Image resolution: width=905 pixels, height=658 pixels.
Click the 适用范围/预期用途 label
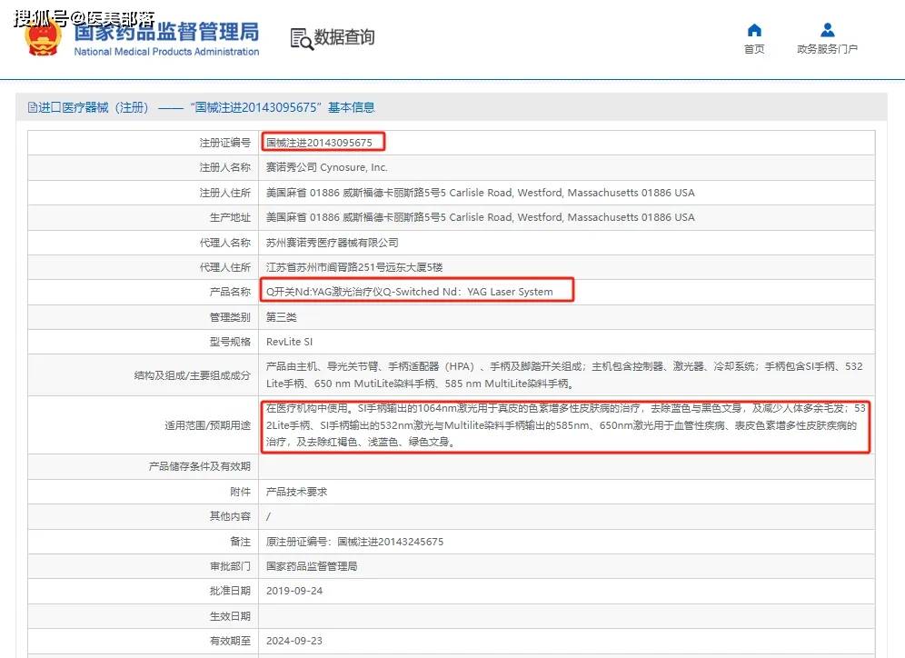click(208, 425)
